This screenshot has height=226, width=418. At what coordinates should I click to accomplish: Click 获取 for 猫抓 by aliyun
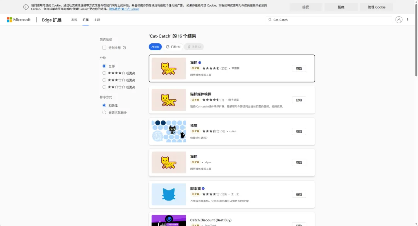tap(299, 163)
